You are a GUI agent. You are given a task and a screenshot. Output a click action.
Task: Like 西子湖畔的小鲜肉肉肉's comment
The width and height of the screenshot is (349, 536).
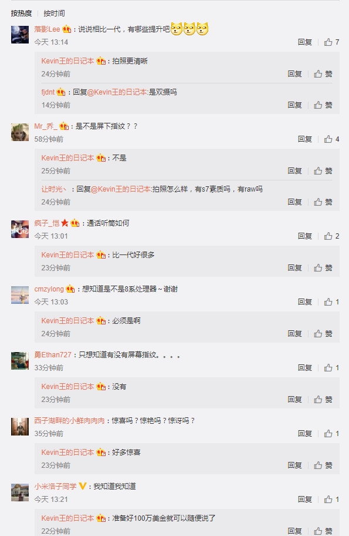[331, 434]
